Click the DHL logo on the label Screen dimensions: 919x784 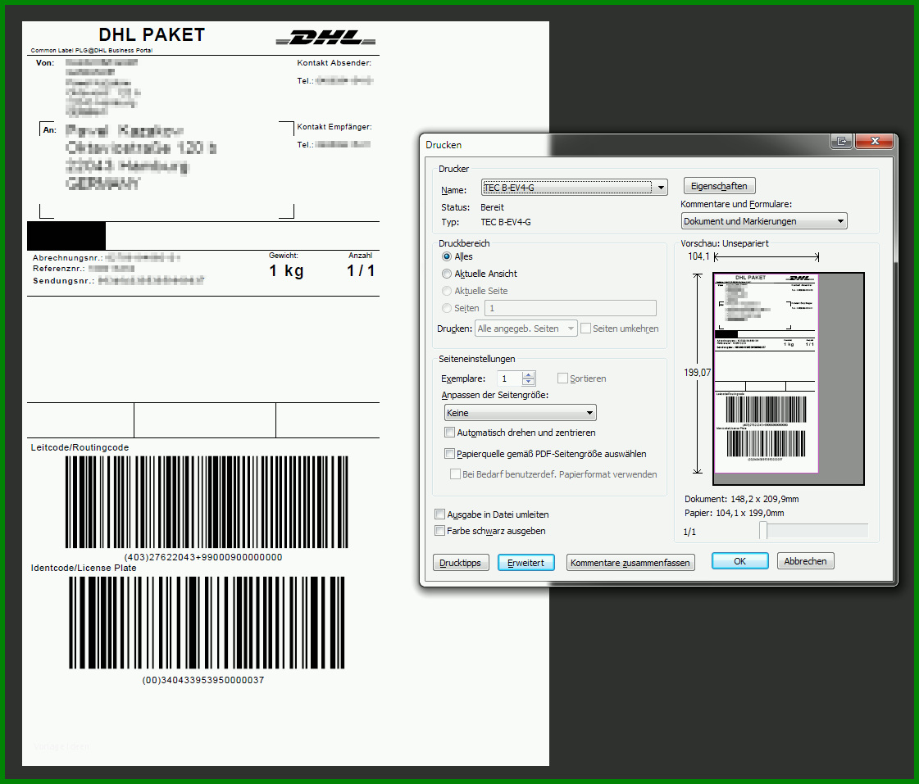pyautogui.click(x=325, y=38)
